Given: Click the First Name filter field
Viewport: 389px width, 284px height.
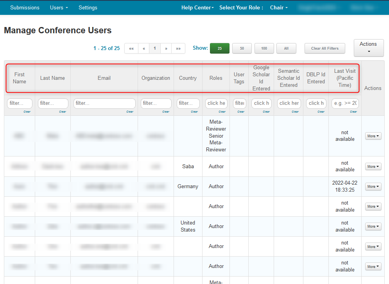Looking at the screenshot, I should [x=19, y=103].
